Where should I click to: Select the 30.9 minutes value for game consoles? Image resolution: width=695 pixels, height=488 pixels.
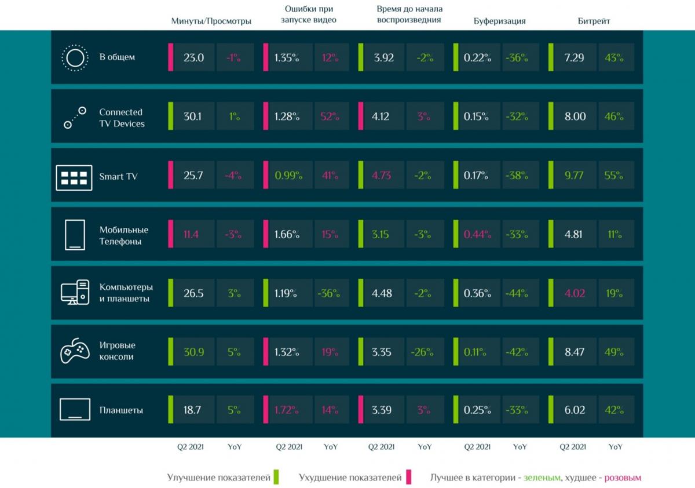(x=193, y=352)
